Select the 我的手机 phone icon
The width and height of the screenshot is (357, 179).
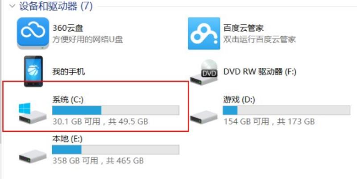pyautogui.click(x=33, y=71)
